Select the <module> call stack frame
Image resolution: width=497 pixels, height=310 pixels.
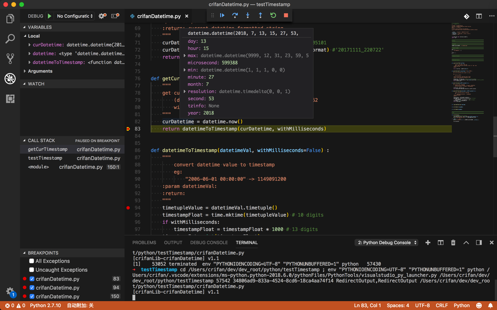(72, 167)
